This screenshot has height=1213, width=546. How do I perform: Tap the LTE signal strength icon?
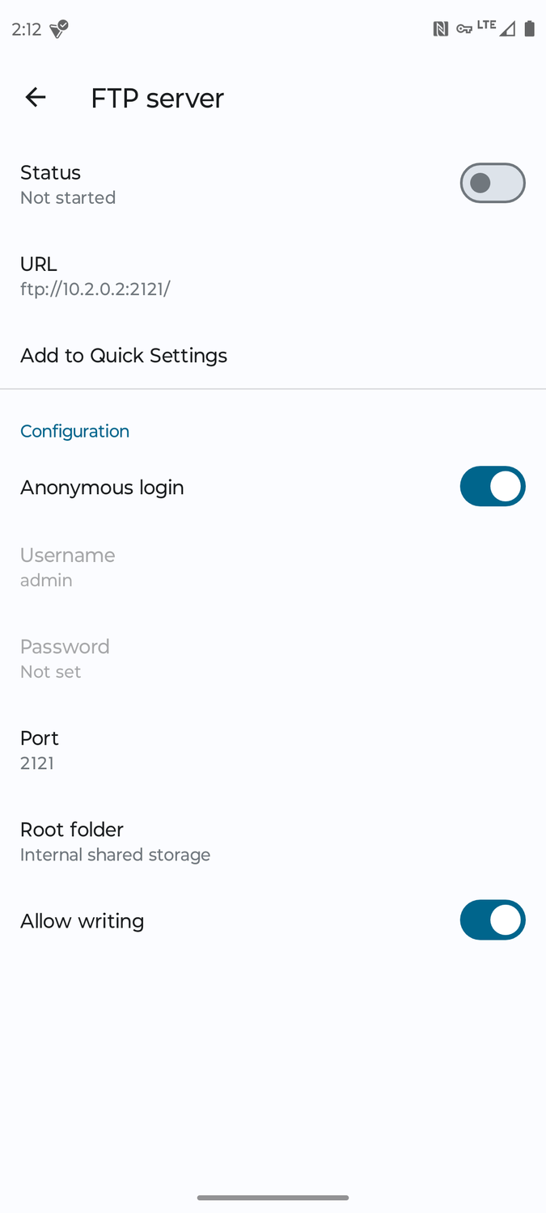point(496,28)
